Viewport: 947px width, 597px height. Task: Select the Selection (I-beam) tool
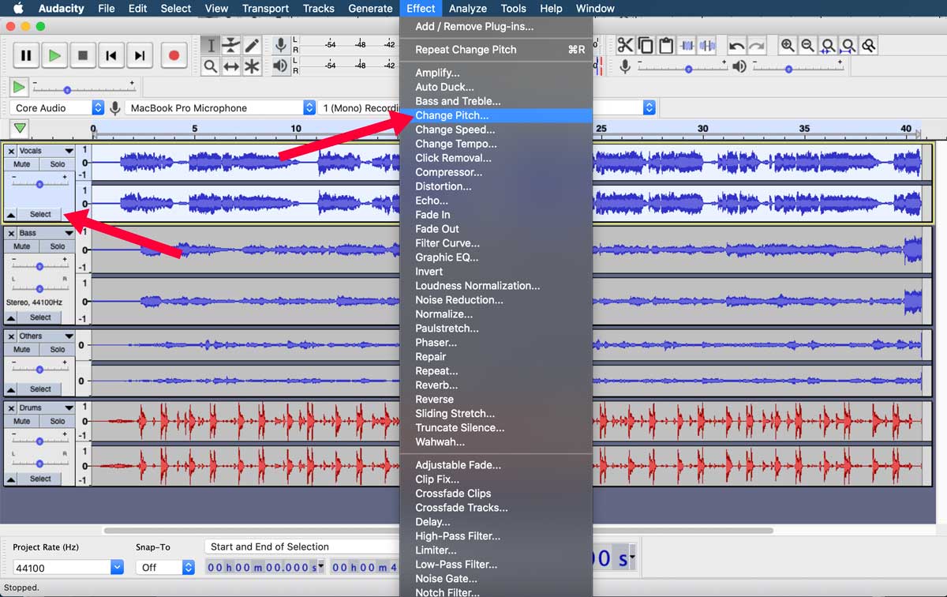click(211, 45)
